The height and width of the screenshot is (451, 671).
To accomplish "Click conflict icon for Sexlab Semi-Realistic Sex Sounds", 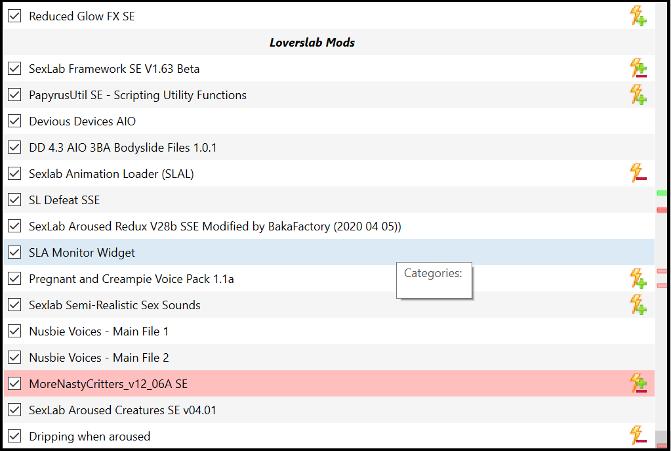I will pos(638,305).
